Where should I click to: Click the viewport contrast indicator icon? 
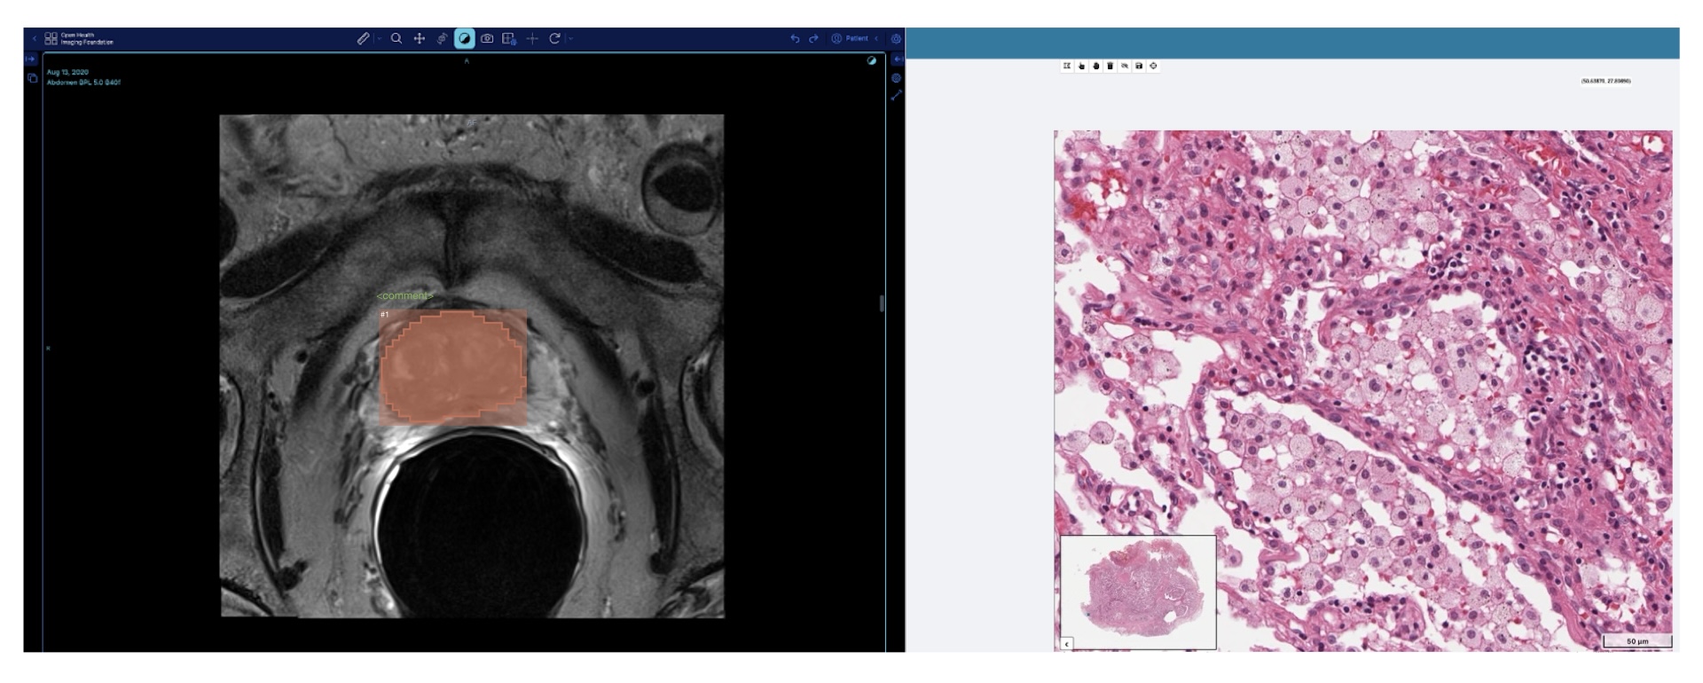point(871,61)
